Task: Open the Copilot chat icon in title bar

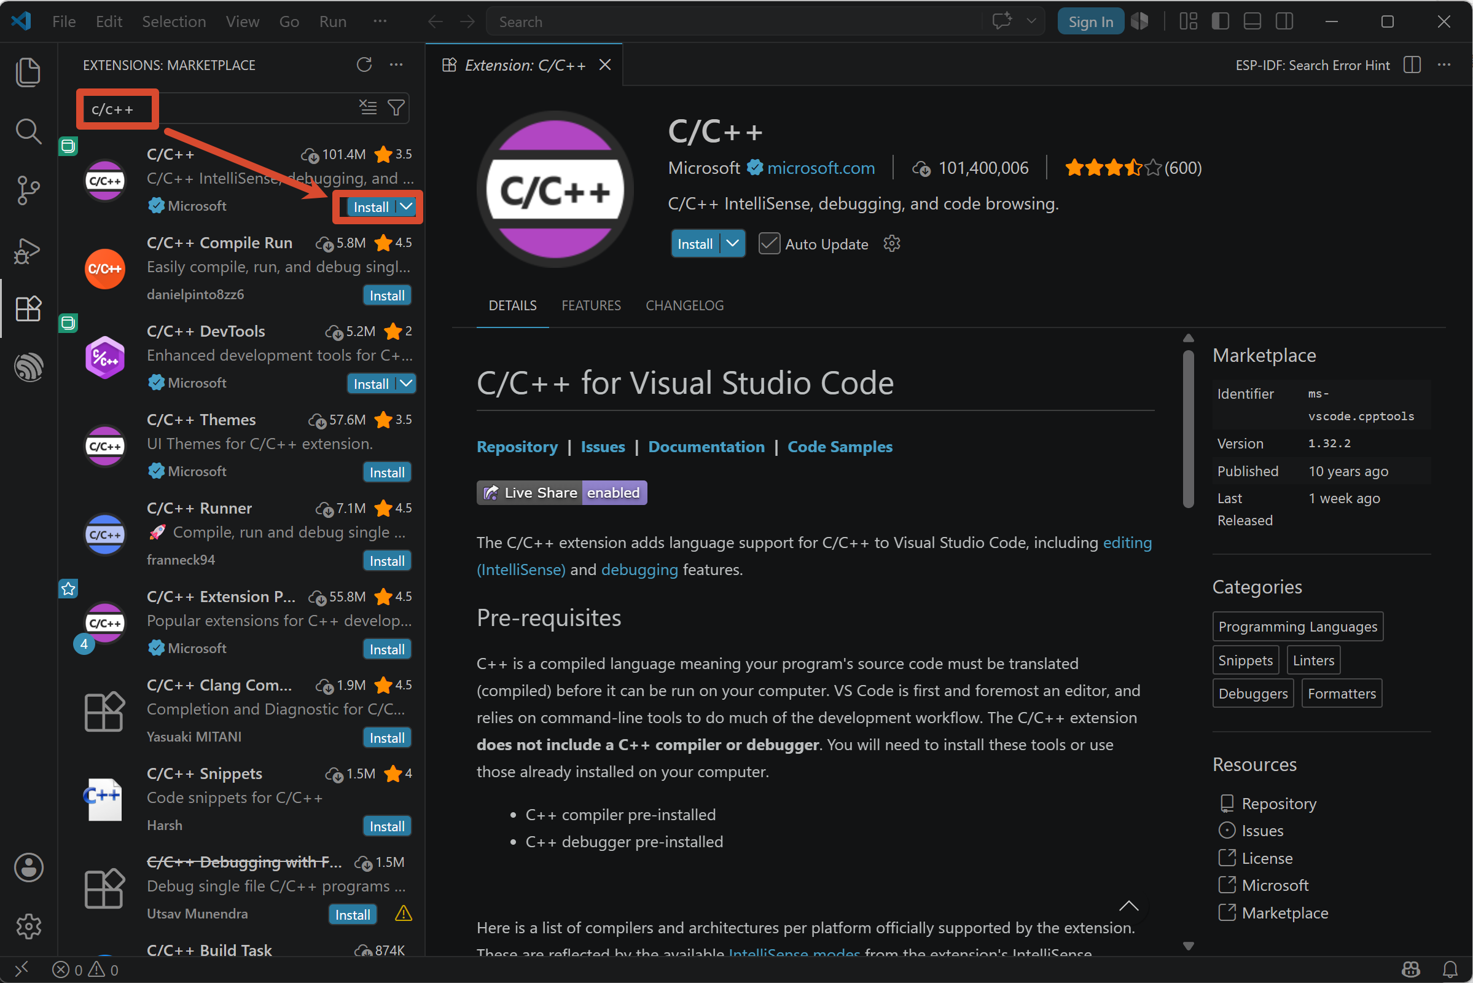Action: point(1002,22)
